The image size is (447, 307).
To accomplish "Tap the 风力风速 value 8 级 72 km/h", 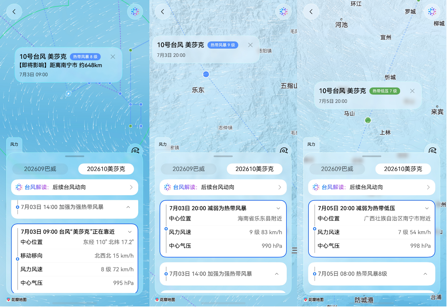I will click(x=117, y=269).
